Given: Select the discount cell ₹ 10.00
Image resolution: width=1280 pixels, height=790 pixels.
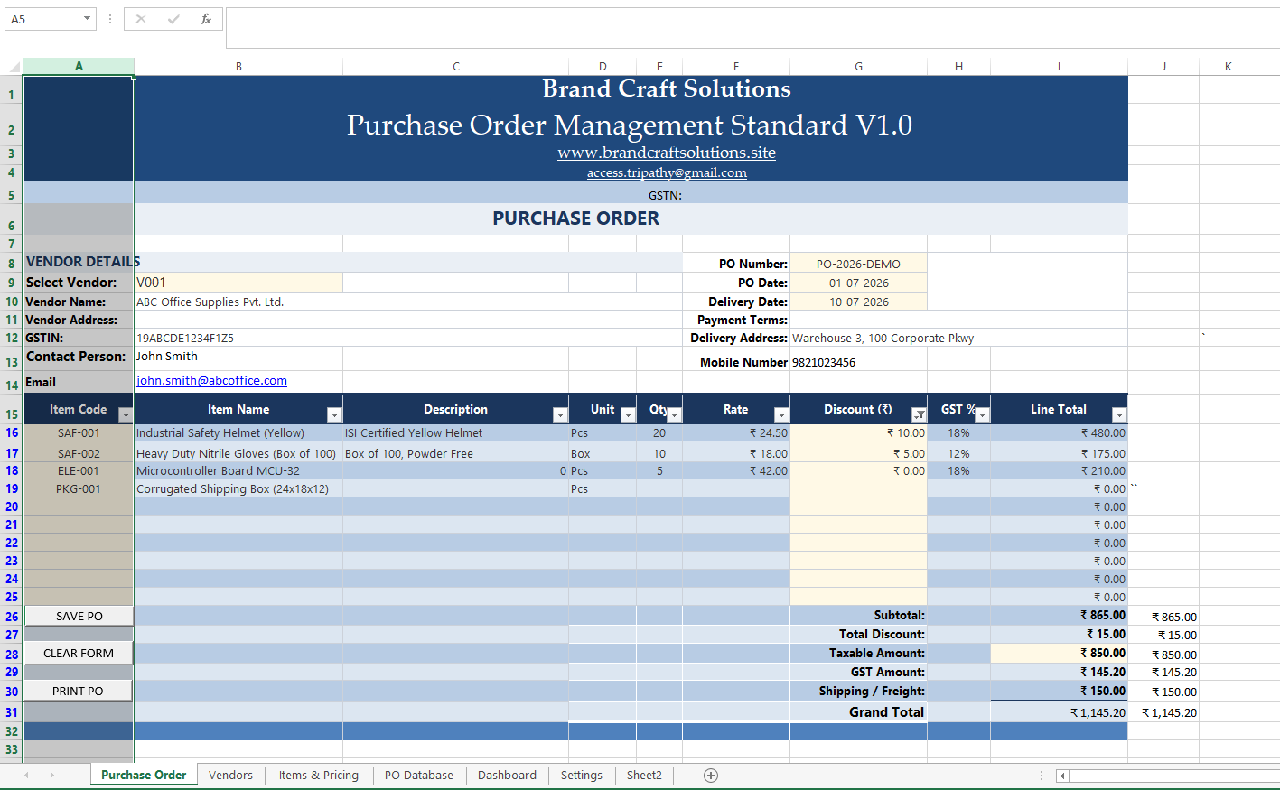Looking at the screenshot, I should (x=858, y=433).
